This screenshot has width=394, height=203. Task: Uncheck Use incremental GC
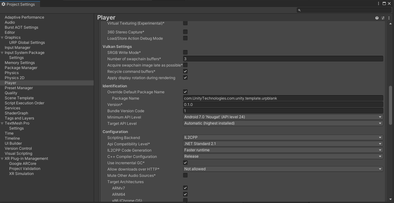tap(185, 163)
